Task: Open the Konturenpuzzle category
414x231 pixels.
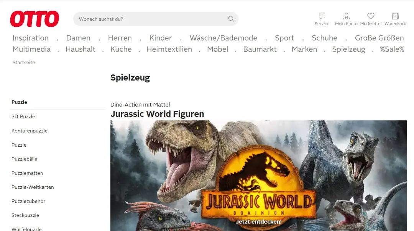Action: pos(29,131)
